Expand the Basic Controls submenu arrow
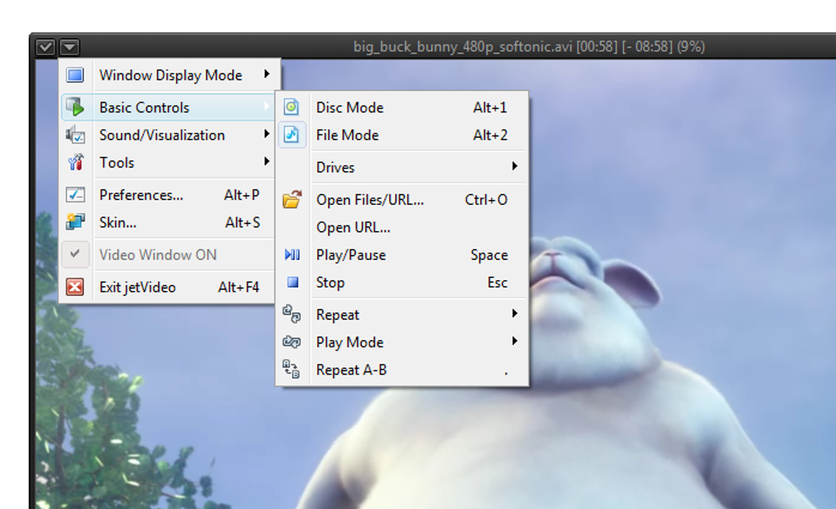The image size is (836, 509). coord(266,107)
